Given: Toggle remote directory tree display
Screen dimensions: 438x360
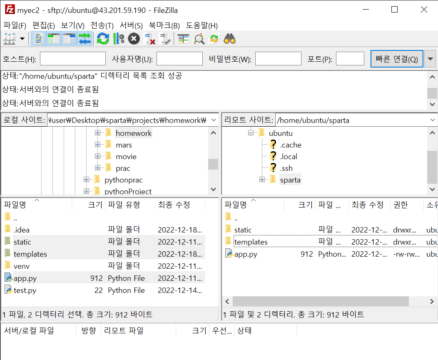Looking at the screenshot, I should point(69,39).
